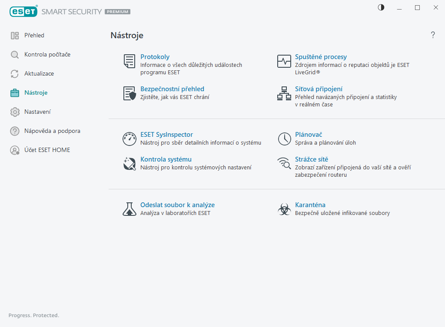Click the Síťová připojení network icon
Screen dimensions: 445x327
click(284, 93)
